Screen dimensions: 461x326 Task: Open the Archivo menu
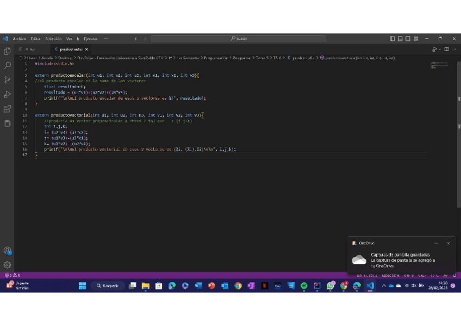coord(19,39)
